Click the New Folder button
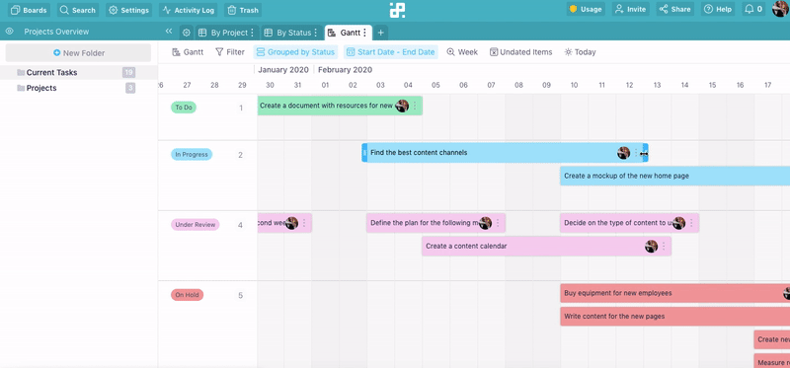 pyautogui.click(x=78, y=53)
